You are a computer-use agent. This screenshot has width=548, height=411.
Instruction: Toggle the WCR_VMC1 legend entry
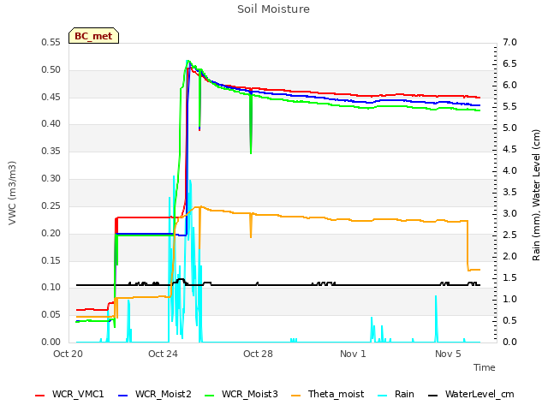[69, 394]
